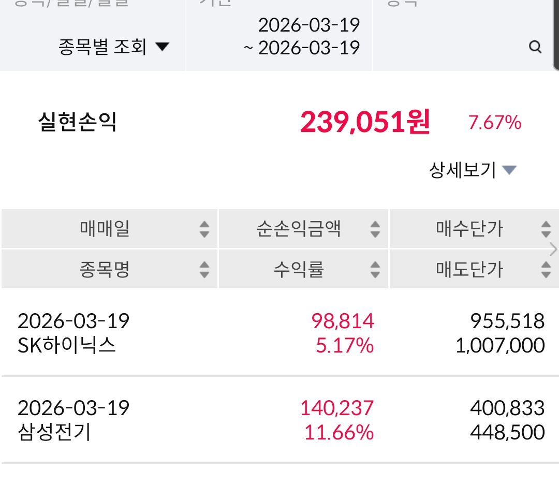The height and width of the screenshot is (485, 559).
Task: Click the 수익률 column header label
Action: click(x=299, y=269)
